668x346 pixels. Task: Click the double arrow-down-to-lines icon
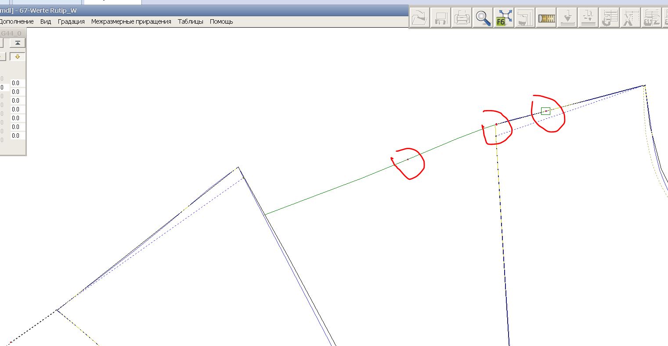(589, 18)
